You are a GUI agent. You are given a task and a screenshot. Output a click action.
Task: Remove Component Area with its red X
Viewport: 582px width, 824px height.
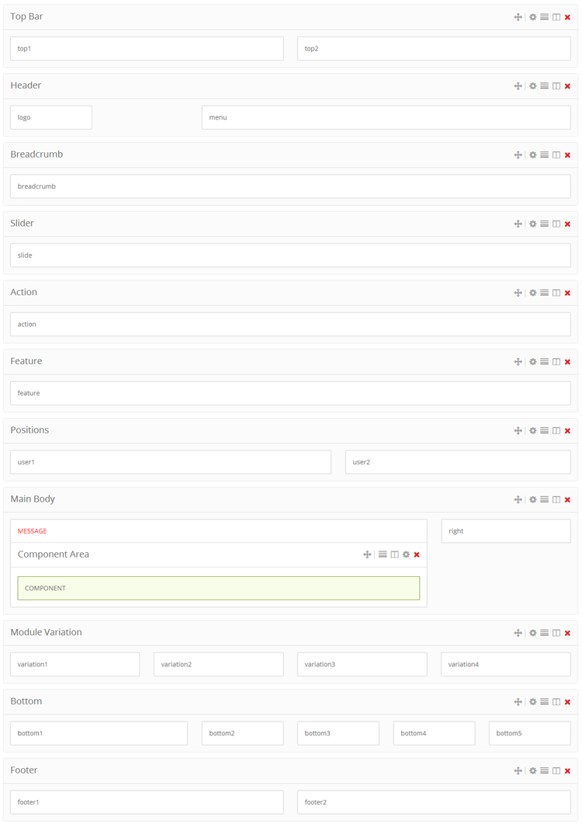coord(417,555)
